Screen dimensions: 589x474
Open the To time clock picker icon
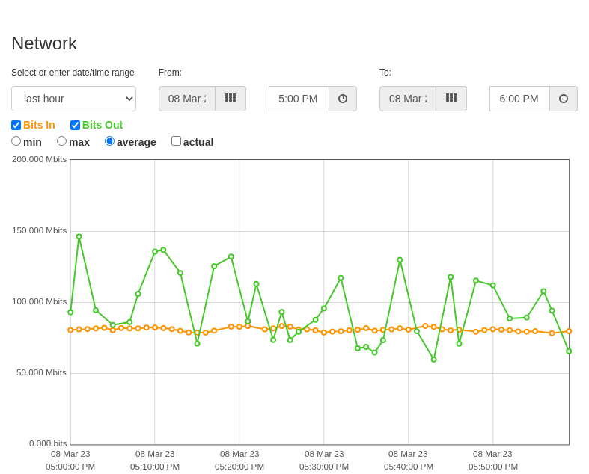(x=564, y=99)
